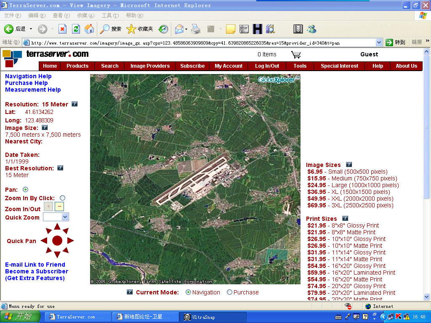This screenshot has width=431, height=323.
Task: Expand the address bar URL dropdown
Action: tap(379, 42)
